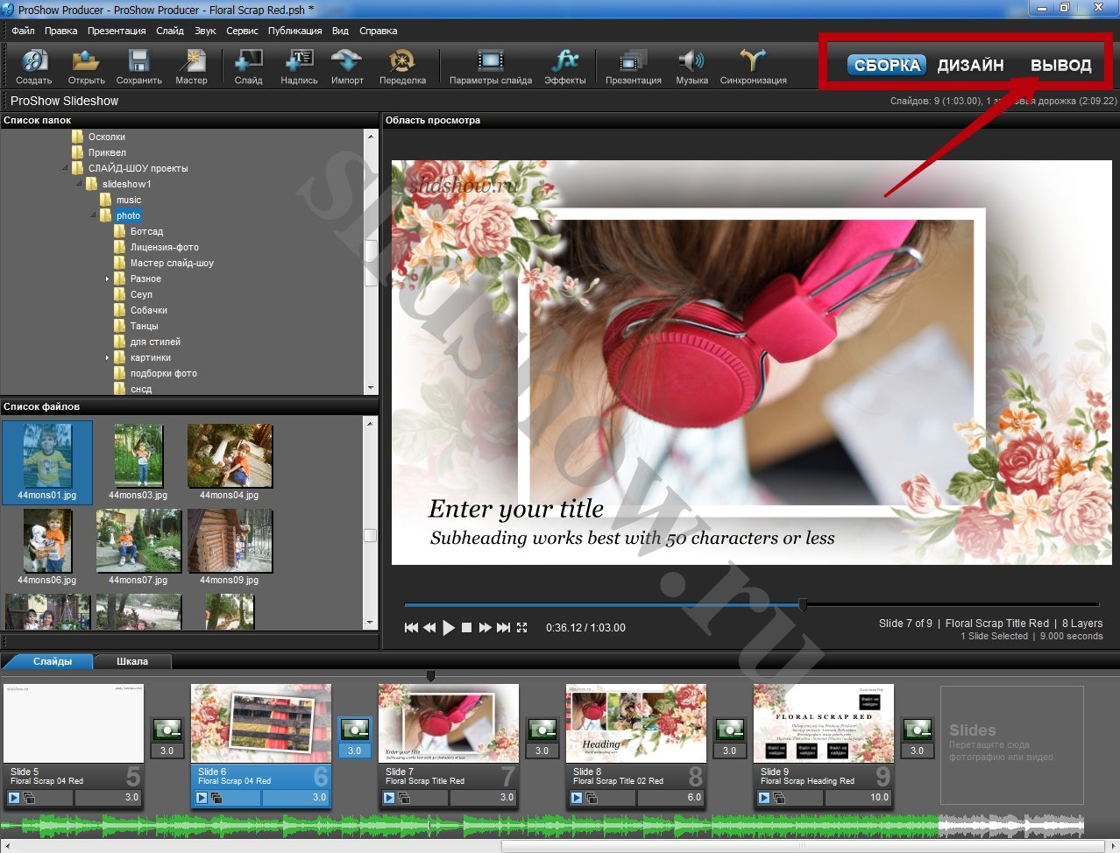
Task: Click the play button in preview
Action: (449, 628)
